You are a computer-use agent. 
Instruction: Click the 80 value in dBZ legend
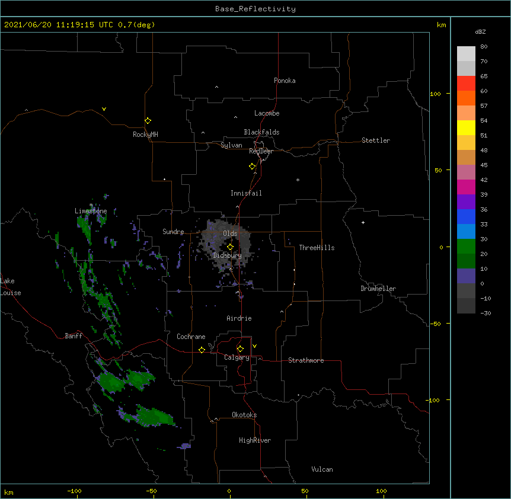tap(484, 47)
